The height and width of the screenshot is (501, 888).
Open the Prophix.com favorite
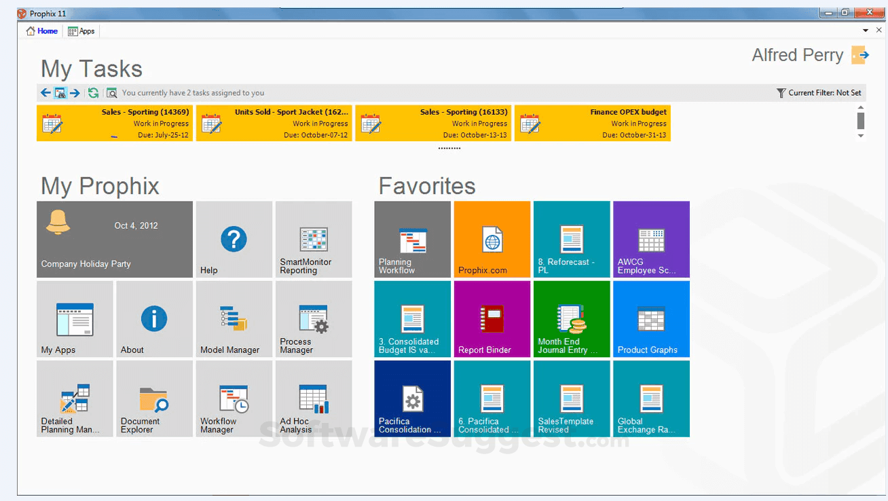click(x=492, y=239)
